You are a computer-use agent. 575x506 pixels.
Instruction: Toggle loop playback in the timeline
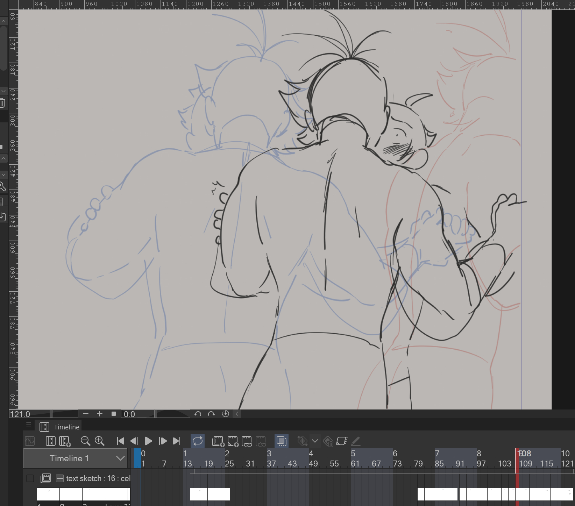[x=198, y=441]
